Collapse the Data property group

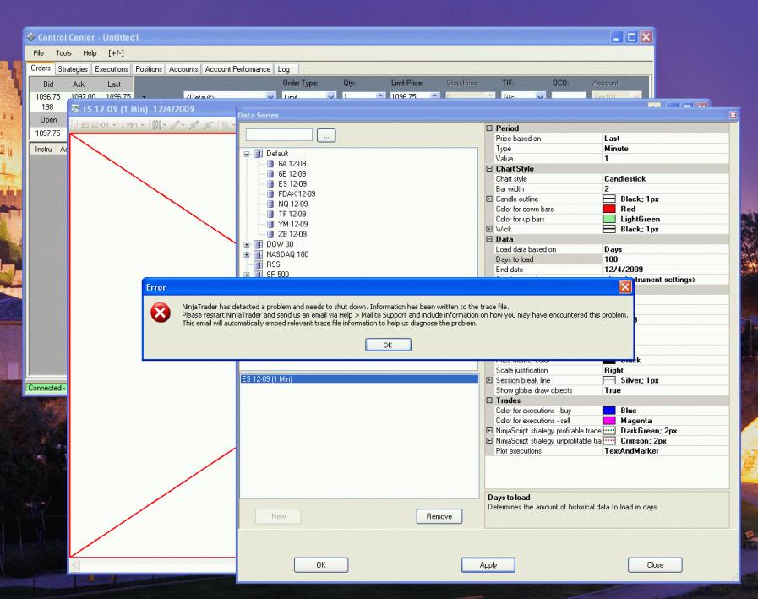tap(489, 239)
